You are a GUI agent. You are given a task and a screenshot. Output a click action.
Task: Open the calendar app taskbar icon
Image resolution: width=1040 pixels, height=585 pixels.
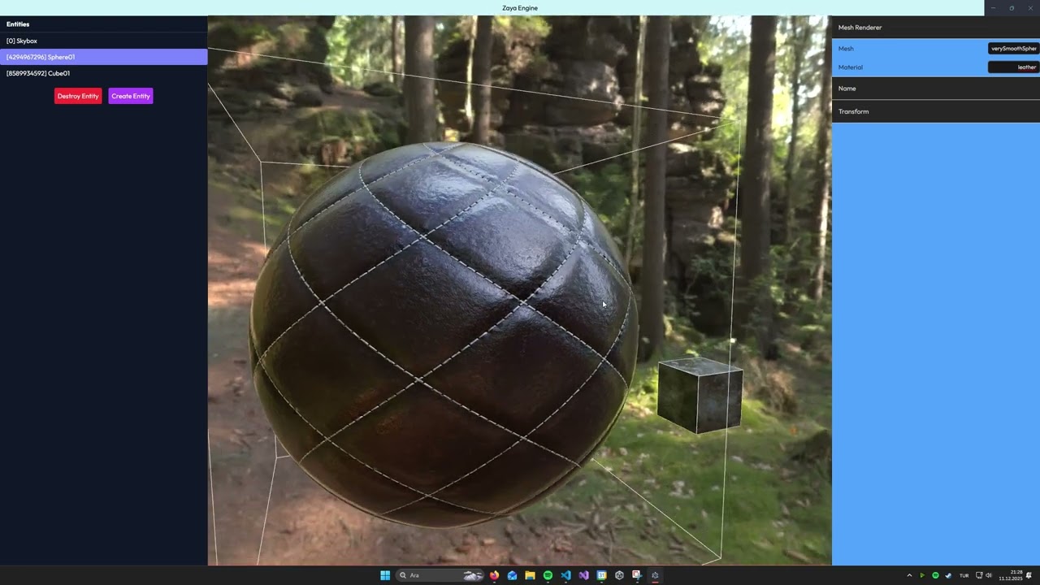click(x=601, y=575)
